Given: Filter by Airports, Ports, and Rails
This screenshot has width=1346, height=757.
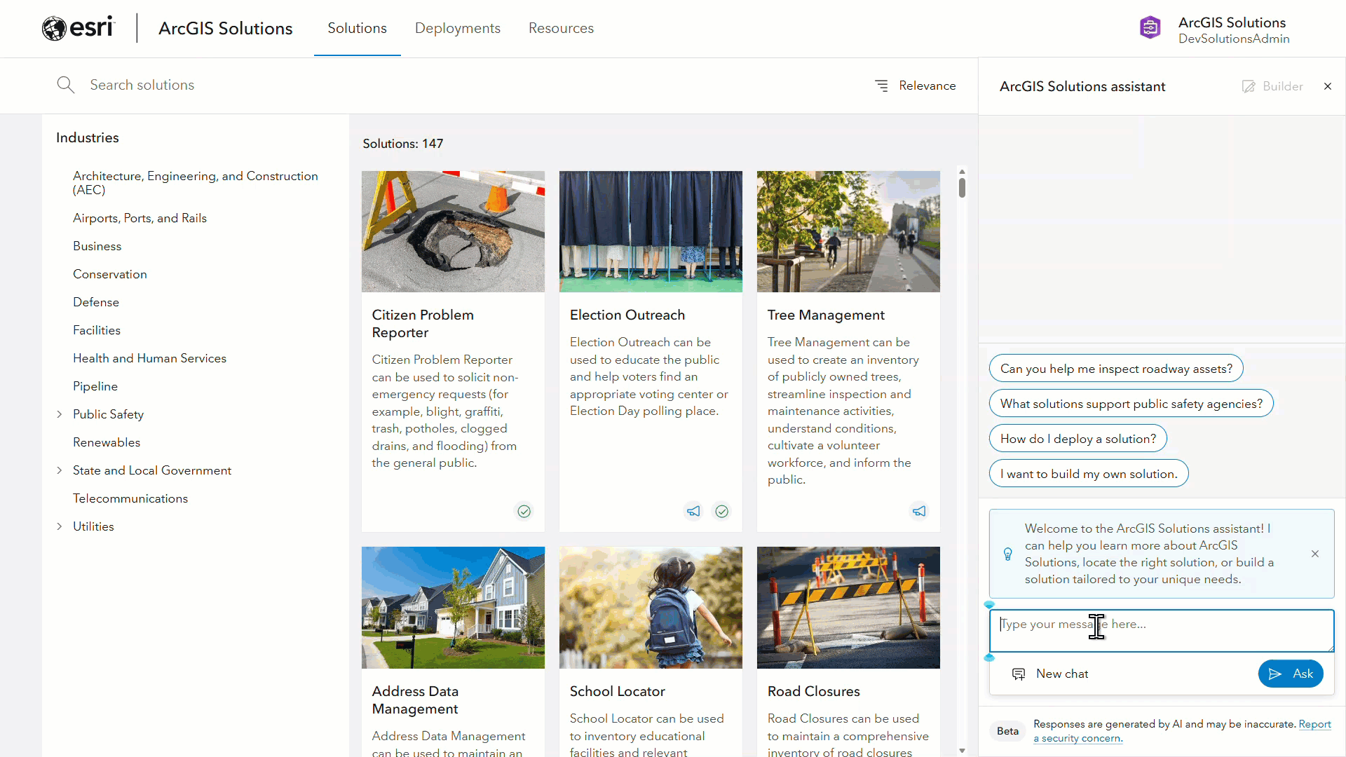Looking at the screenshot, I should 140,218.
